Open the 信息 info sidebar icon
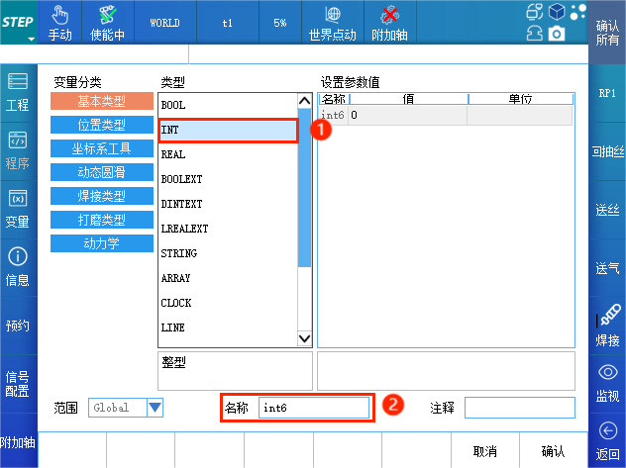This screenshot has height=468, width=626. coord(18,257)
